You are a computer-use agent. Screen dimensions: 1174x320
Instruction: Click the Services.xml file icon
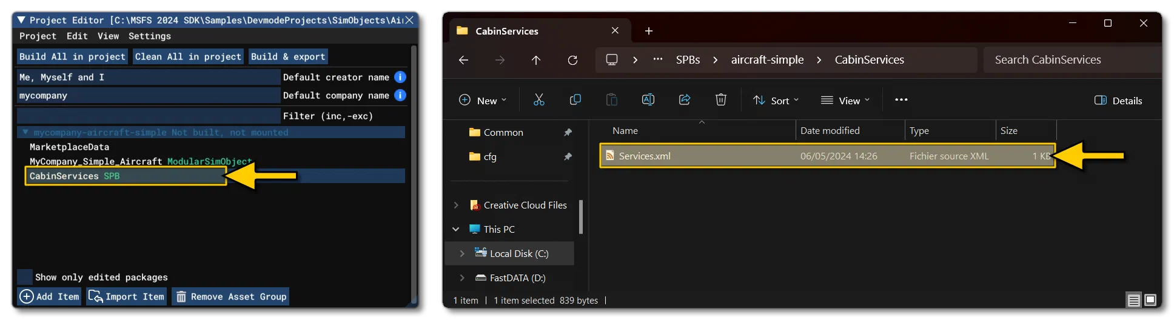click(610, 156)
